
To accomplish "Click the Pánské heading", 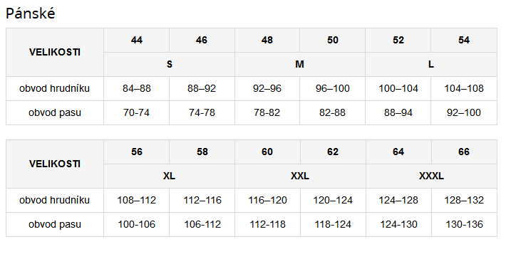I will pyautogui.click(x=31, y=14).
